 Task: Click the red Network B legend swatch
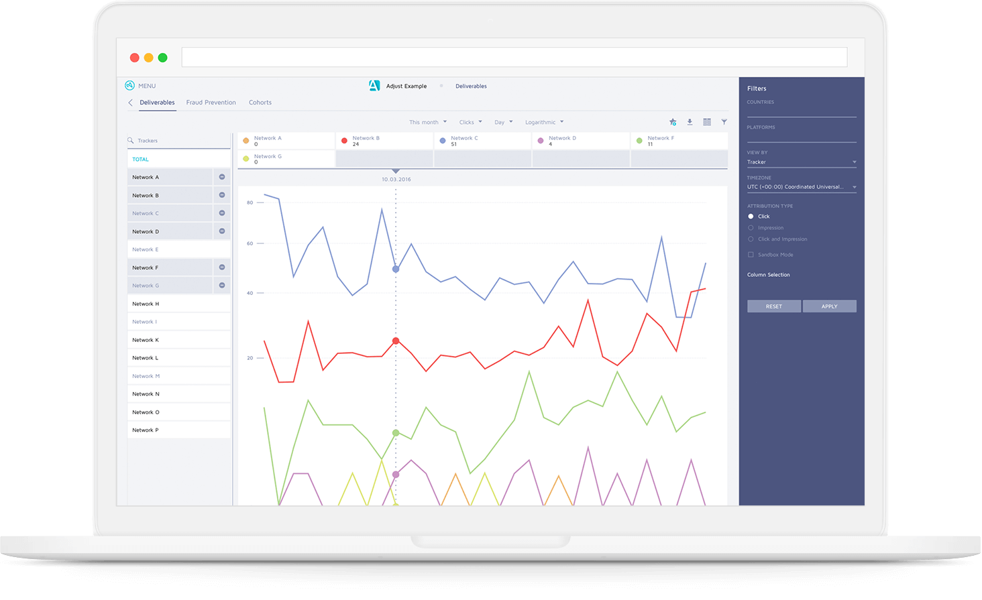(x=344, y=141)
